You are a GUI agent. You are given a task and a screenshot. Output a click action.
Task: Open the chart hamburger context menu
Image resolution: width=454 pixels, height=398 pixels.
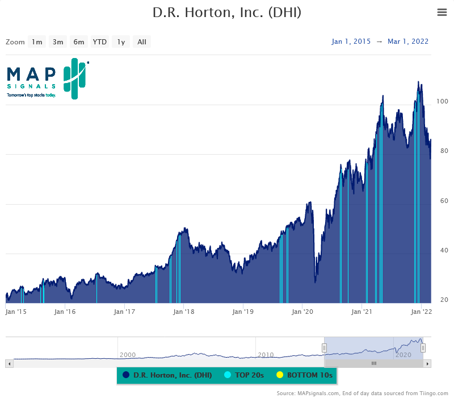tap(442, 12)
